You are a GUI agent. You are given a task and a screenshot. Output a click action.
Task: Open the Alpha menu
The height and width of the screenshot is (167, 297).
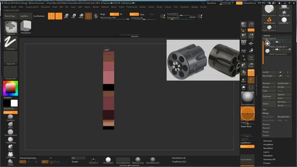click(x=6, y=7)
